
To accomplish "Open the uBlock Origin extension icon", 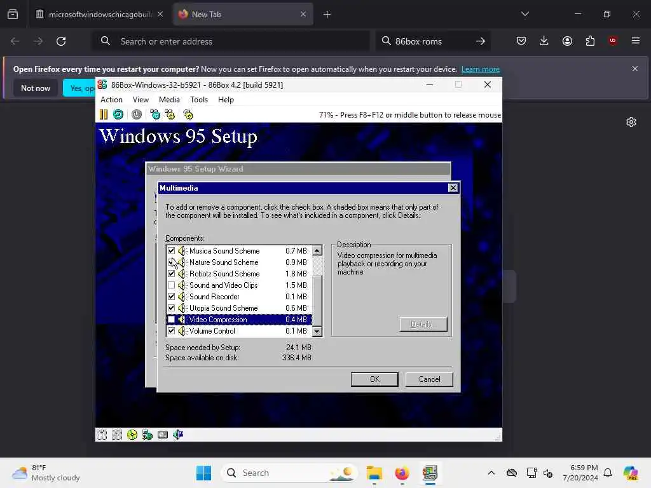I will tap(613, 41).
